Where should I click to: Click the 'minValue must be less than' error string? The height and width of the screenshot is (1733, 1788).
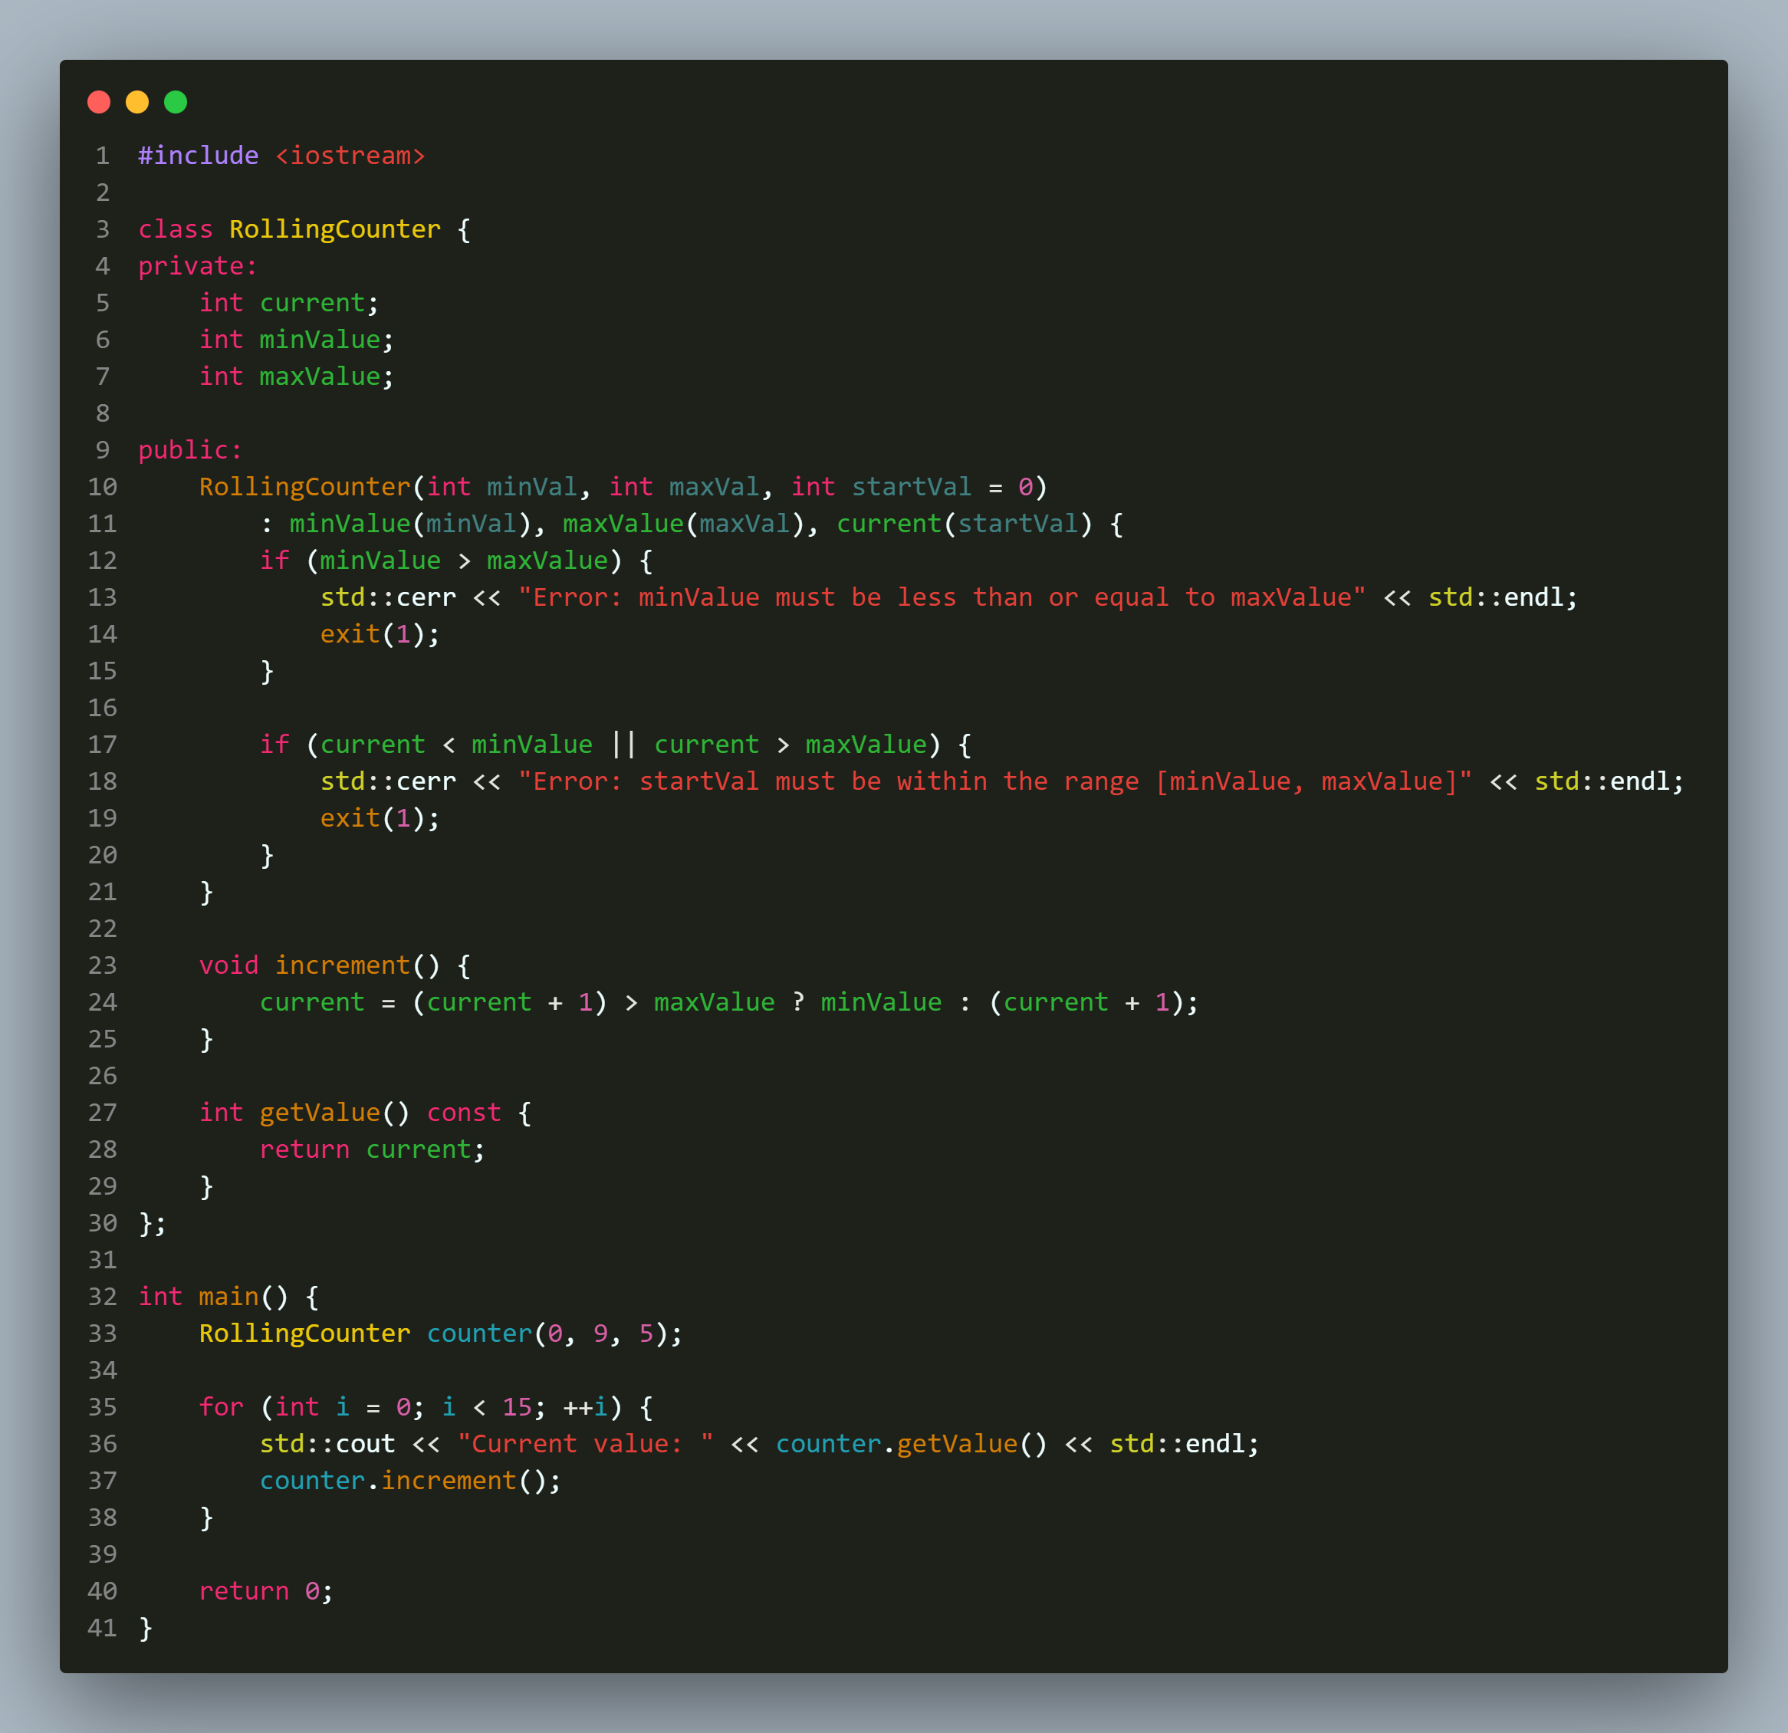(x=942, y=597)
